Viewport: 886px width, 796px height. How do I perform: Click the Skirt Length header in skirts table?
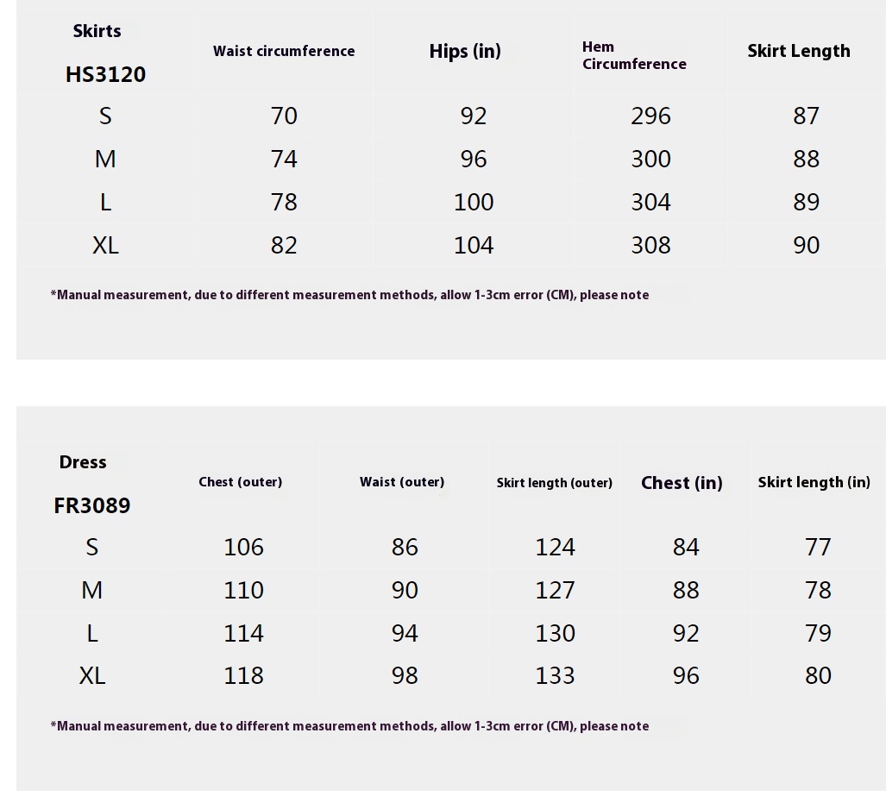coord(798,52)
